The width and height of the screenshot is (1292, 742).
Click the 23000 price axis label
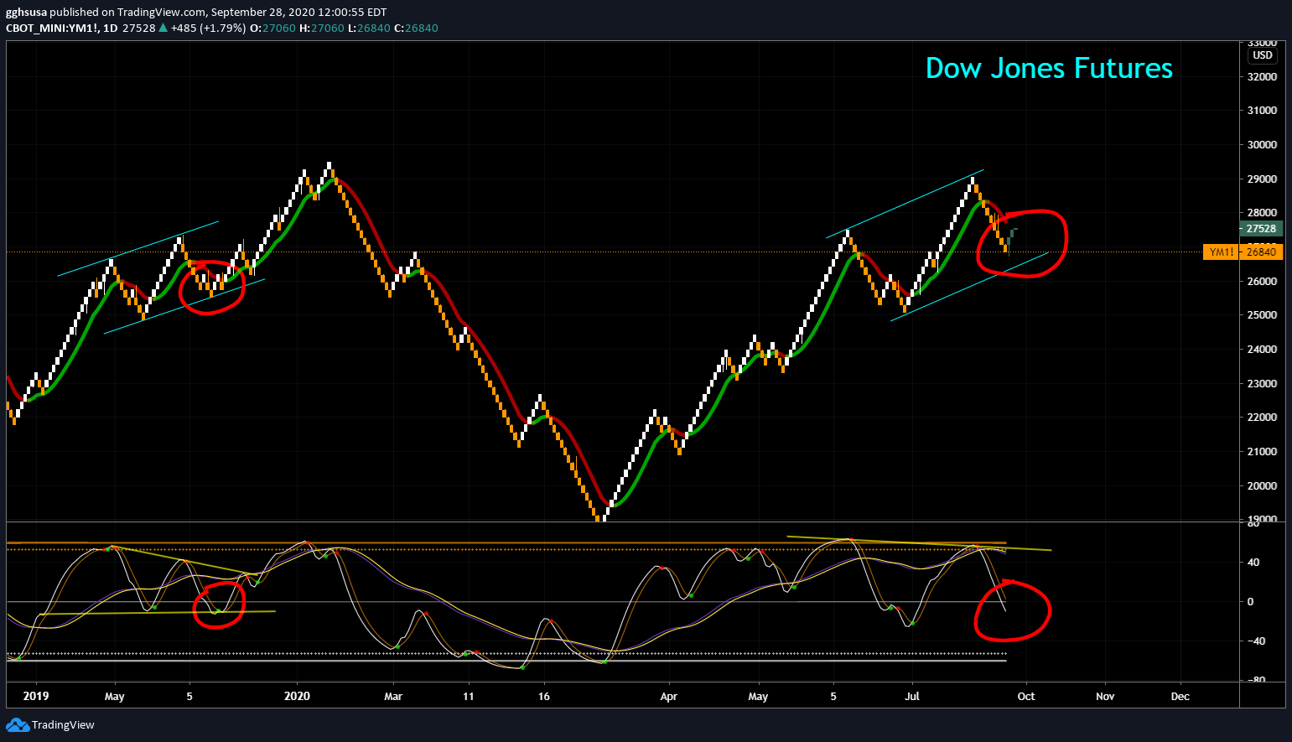(x=1263, y=383)
